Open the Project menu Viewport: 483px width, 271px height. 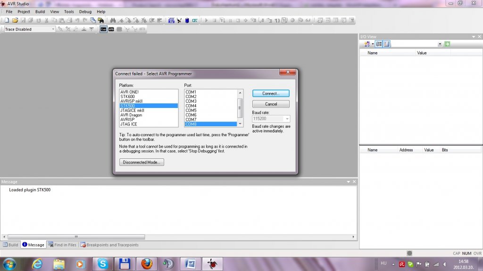click(24, 12)
